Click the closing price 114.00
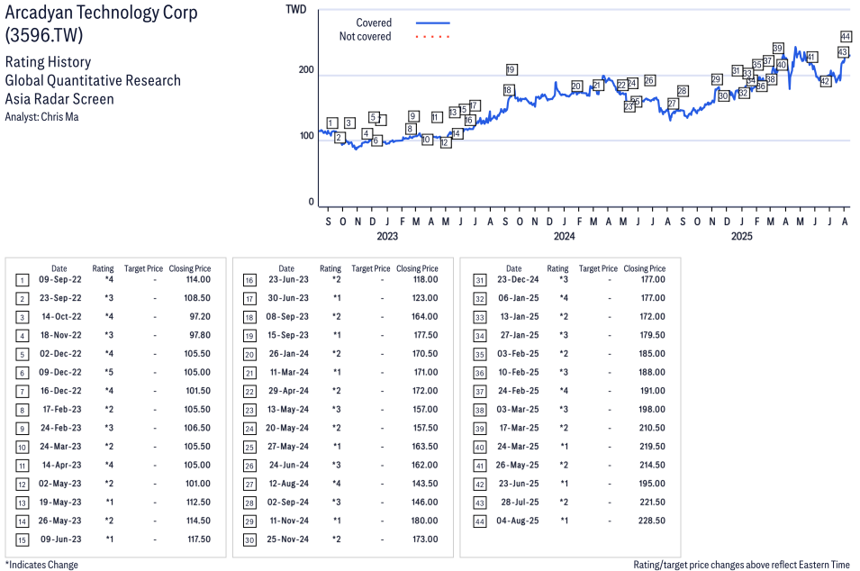860x571 pixels. [x=198, y=279]
